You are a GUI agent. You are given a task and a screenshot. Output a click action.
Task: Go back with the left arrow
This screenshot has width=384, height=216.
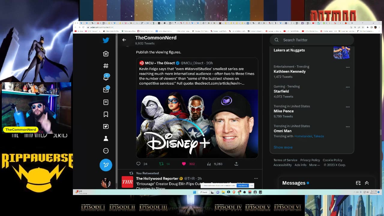(124, 40)
